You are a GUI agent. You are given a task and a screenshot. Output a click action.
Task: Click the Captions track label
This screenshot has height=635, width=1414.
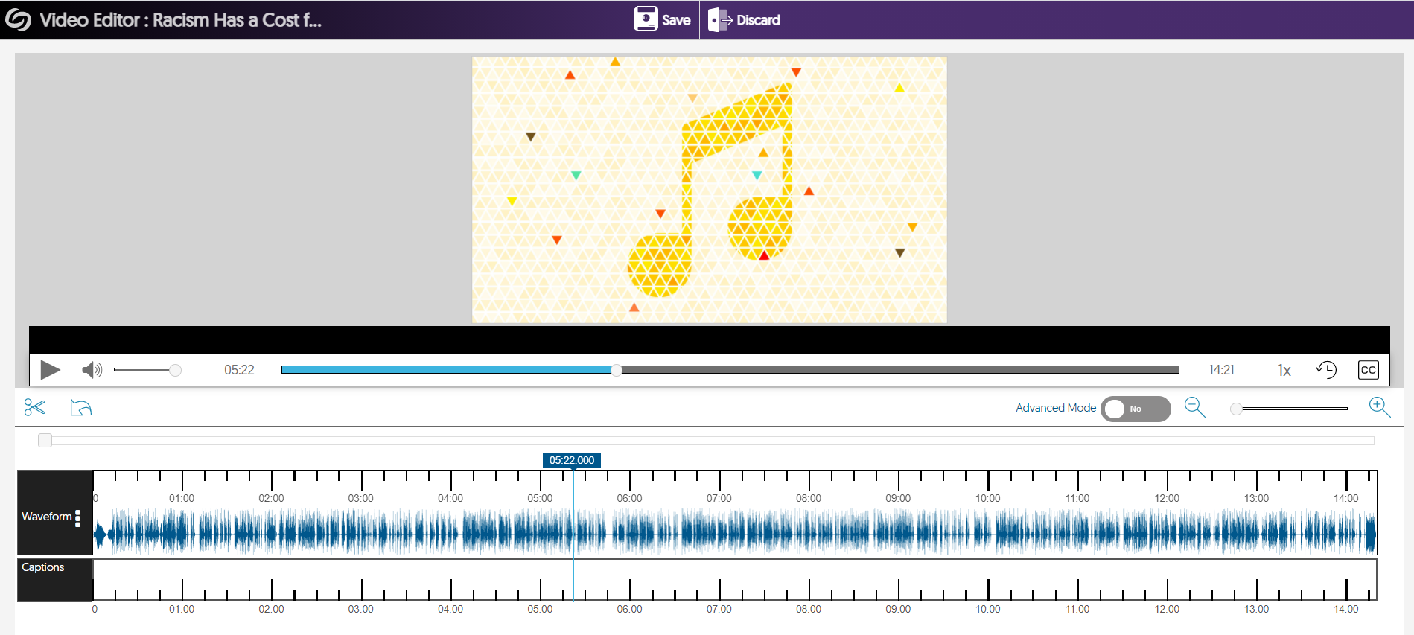click(x=43, y=567)
